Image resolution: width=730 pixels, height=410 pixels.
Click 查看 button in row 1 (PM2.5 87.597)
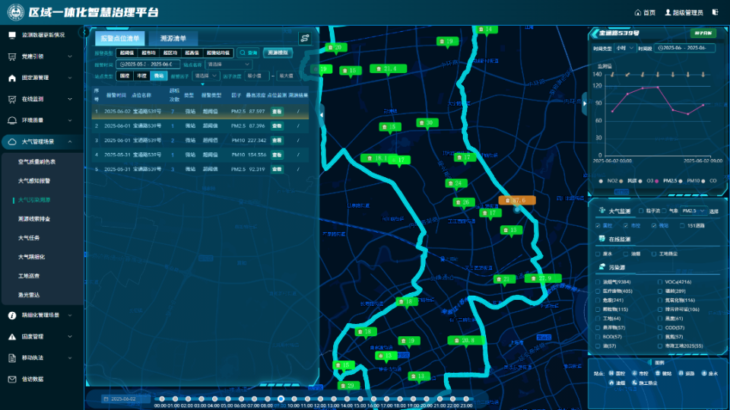click(x=277, y=111)
